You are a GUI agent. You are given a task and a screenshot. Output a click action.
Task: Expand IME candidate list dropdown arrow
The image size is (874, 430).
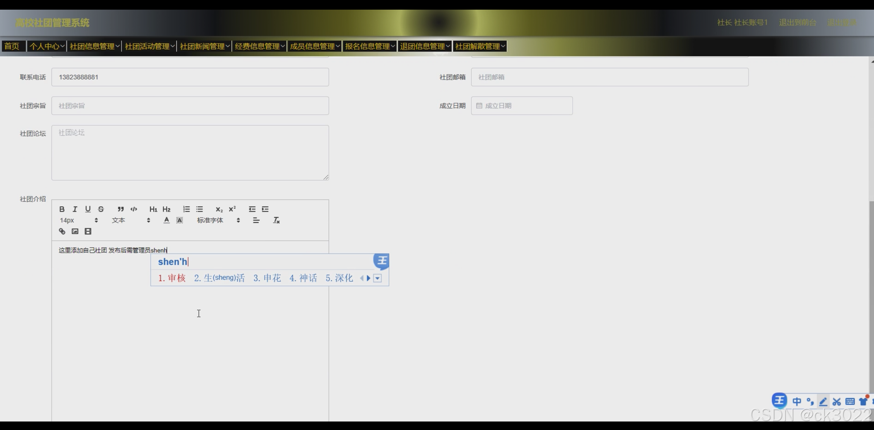click(378, 278)
